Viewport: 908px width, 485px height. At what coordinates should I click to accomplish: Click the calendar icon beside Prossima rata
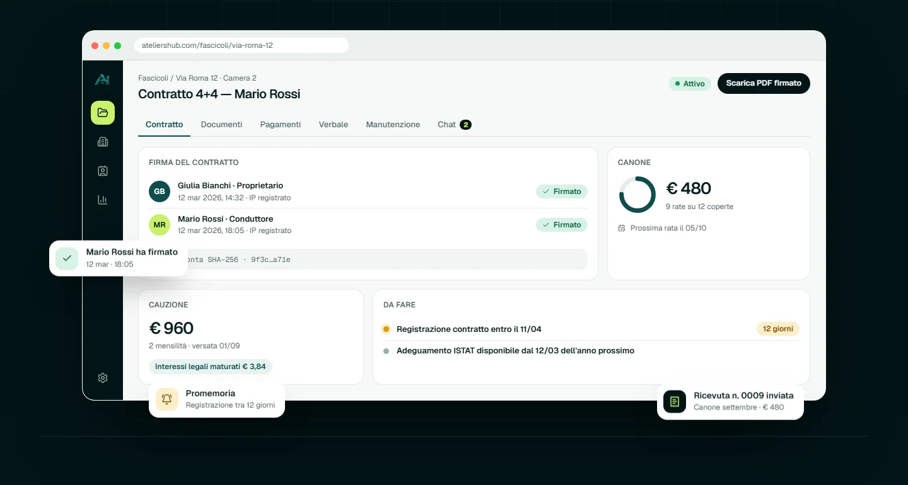pyautogui.click(x=622, y=228)
